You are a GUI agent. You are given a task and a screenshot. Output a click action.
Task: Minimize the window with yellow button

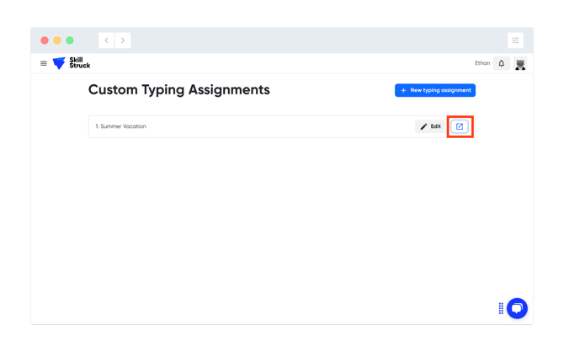pos(57,40)
